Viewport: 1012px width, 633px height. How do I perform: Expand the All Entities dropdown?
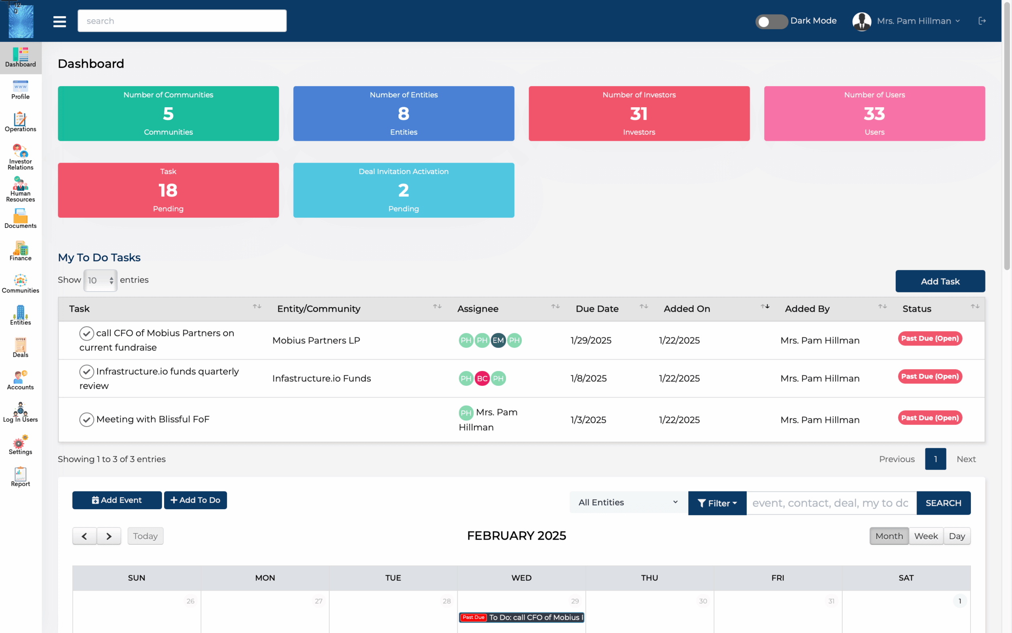(628, 502)
